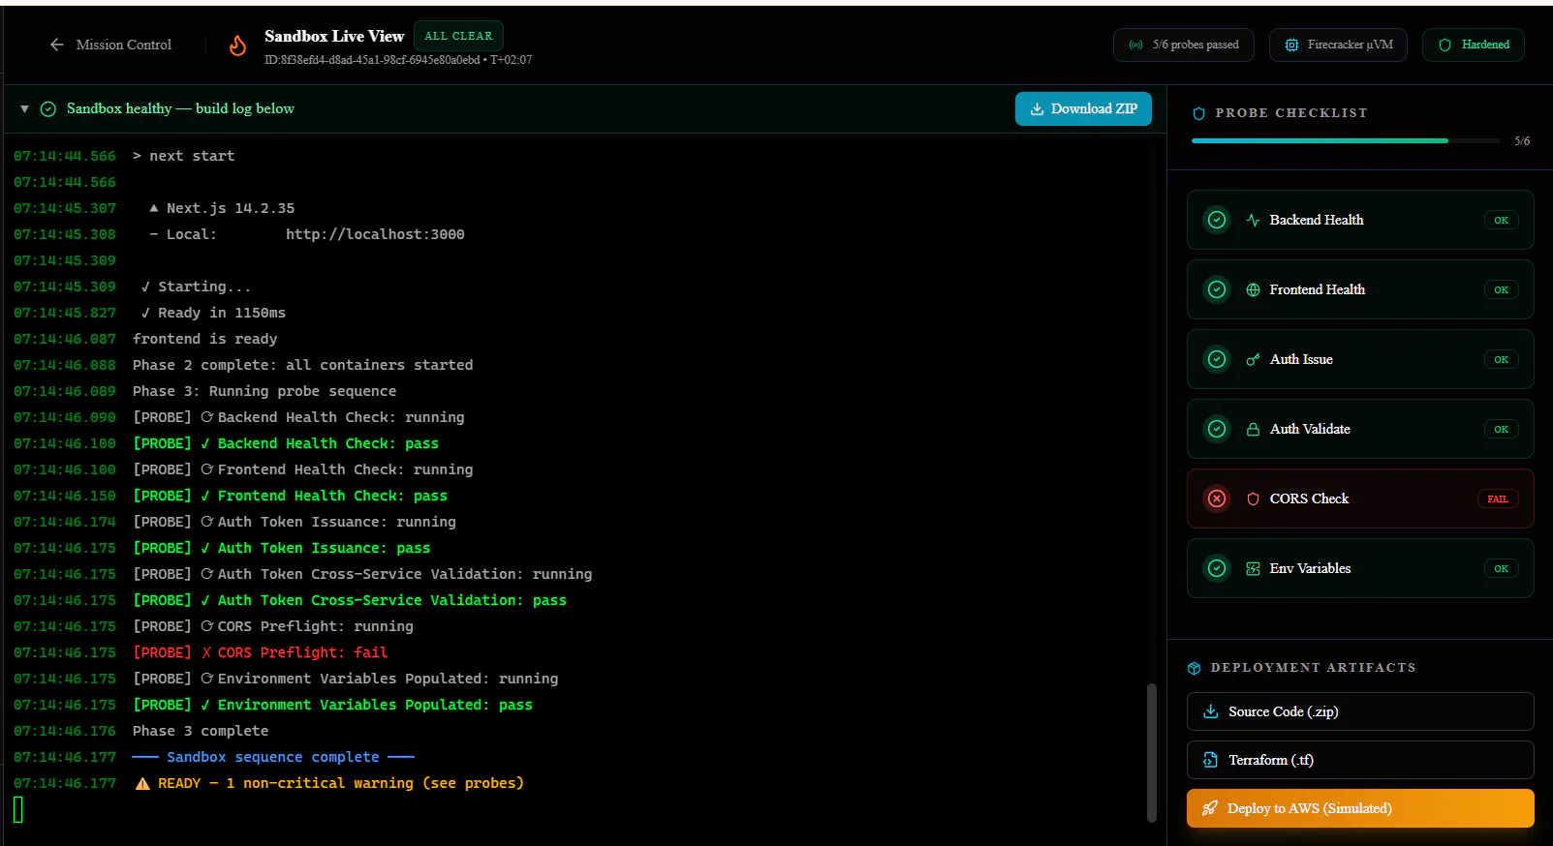This screenshot has height=846, width=1553.
Task: Click the key icon on Auth Issue
Action: click(x=1253, y=359)
